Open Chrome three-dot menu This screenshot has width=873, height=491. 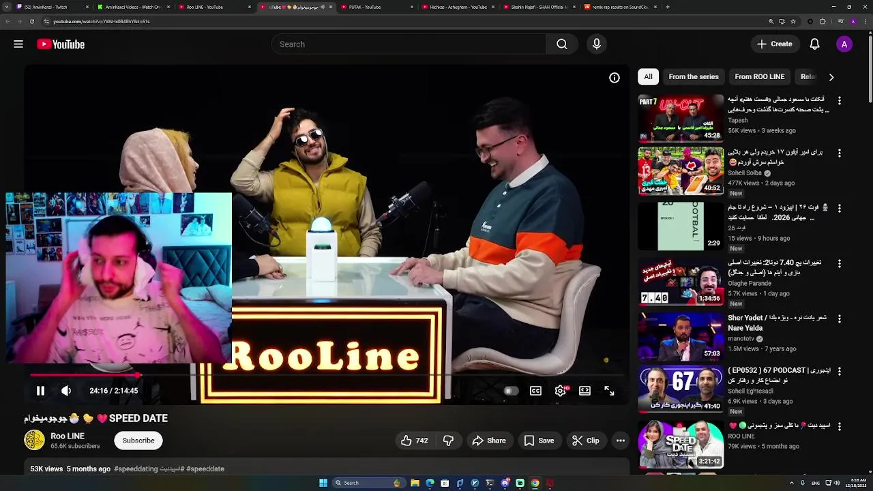[x=865, y=21]
